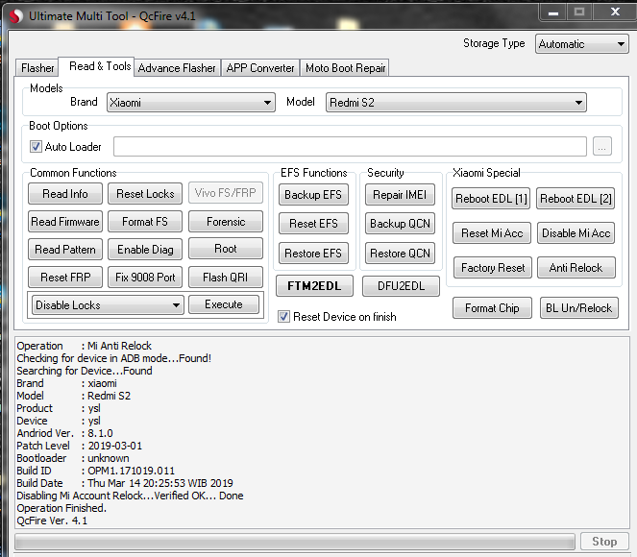Viewport: 637px width, 557px height.
Task: Click the 'Operation Finished.' log line
Action: (61, 508)
